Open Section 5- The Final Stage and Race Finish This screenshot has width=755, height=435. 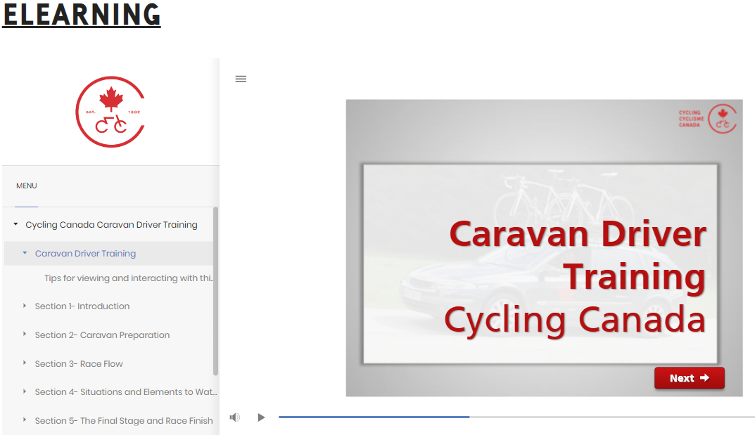pyautogui.click(x=124, y=420)
